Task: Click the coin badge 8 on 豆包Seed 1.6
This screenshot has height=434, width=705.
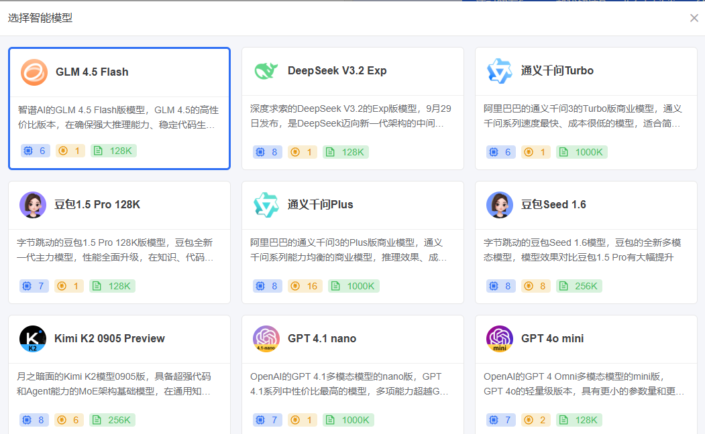Action: coord(536,286)
